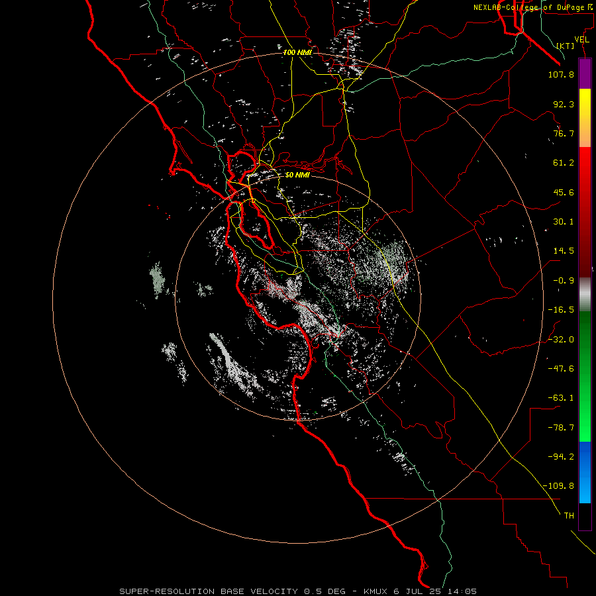Select the -0.9 velocity scale value

564,281
